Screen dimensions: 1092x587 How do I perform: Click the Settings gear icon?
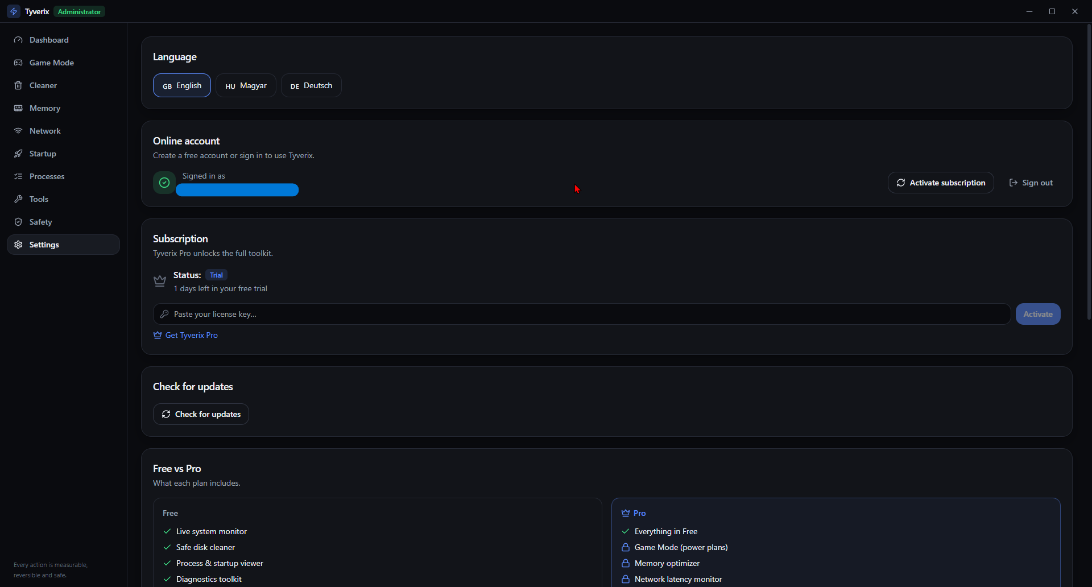pyautogui.click(x=18, y=245)
